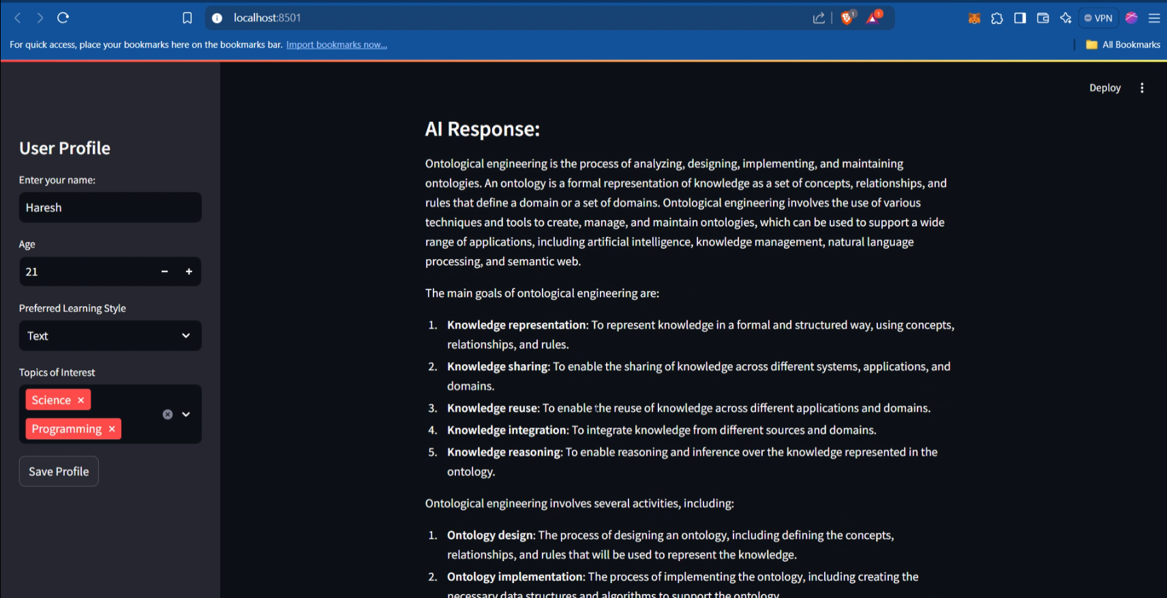The height and width of the screenshot is (598, 1167).
Task: Click the AI Response heading
Action: coord(482,129)
